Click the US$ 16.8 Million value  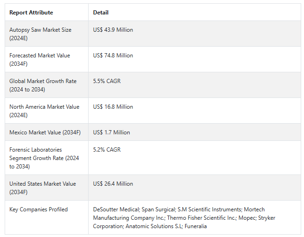point(113,107)
